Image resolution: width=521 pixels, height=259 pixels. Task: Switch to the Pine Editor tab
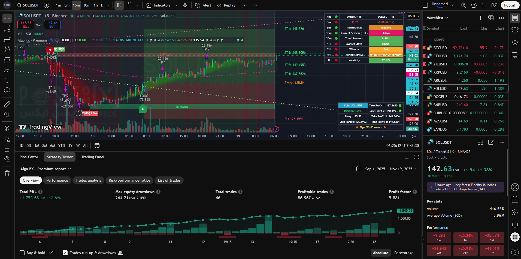tap(29, 157)
